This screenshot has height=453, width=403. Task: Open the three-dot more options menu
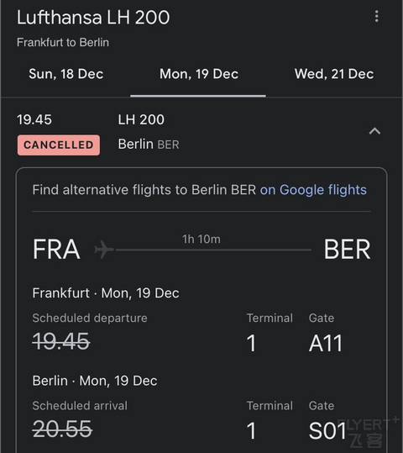(x=376, y=17)
